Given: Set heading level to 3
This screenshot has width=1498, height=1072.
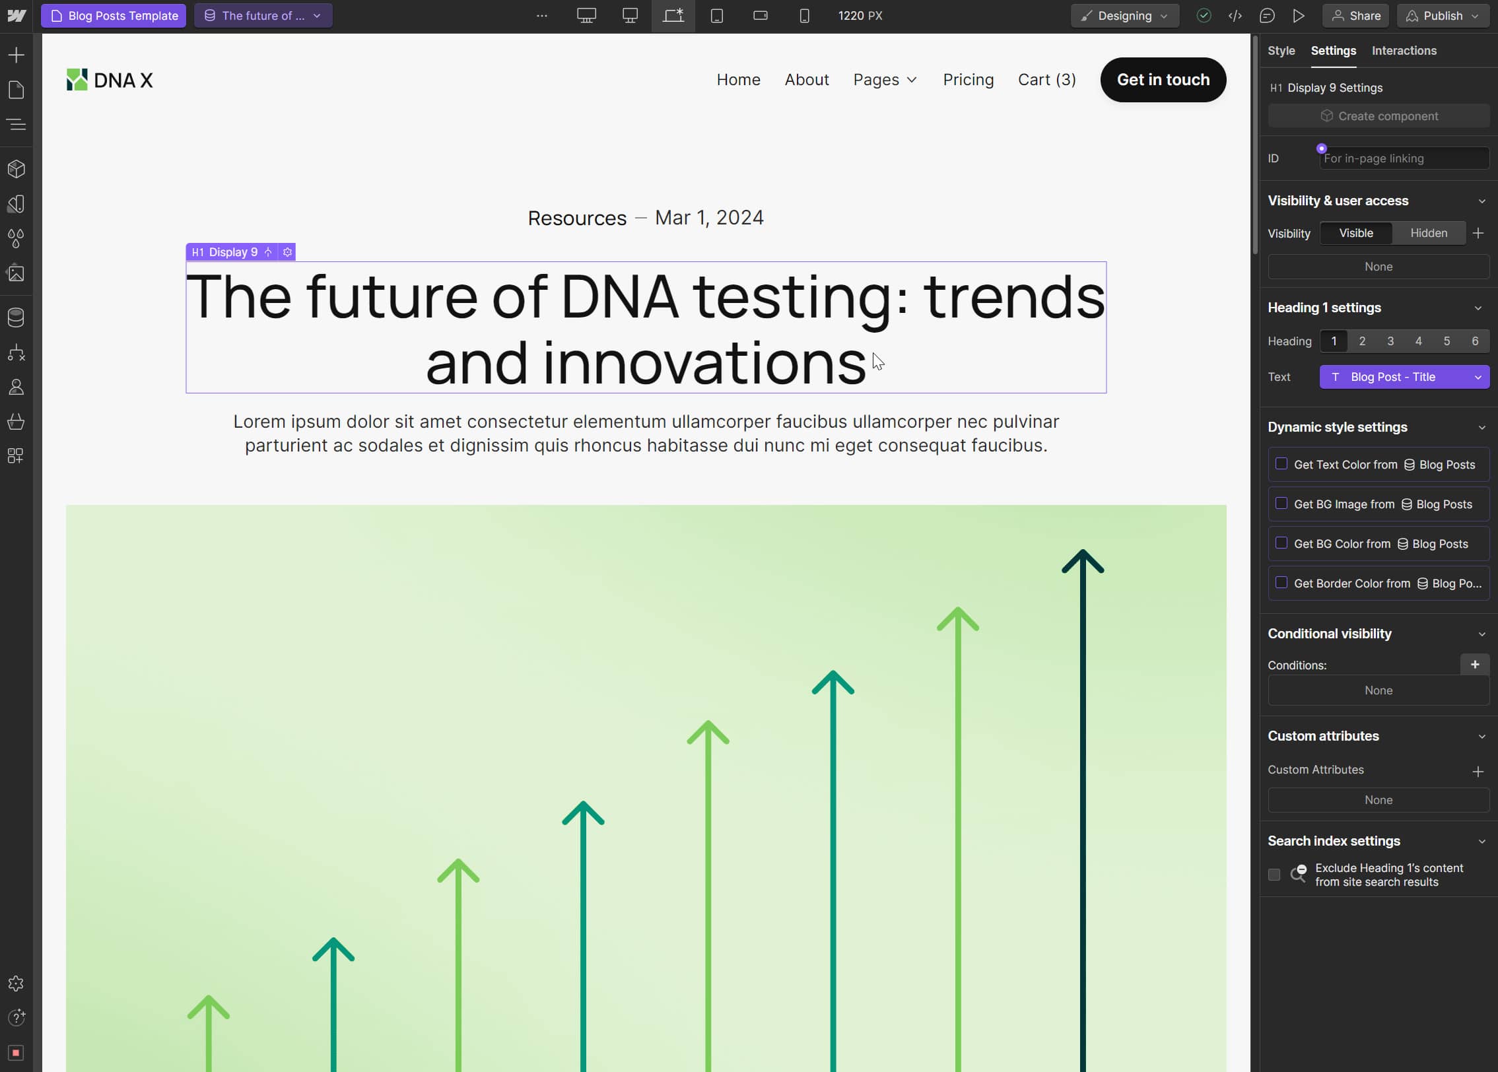Looking at the screenshot, I should click(1390, 341).
